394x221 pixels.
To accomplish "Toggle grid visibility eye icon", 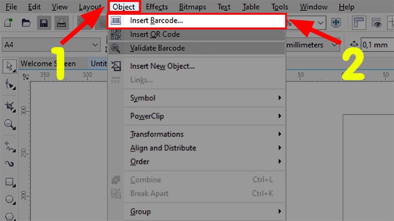I will pos(378,23).
